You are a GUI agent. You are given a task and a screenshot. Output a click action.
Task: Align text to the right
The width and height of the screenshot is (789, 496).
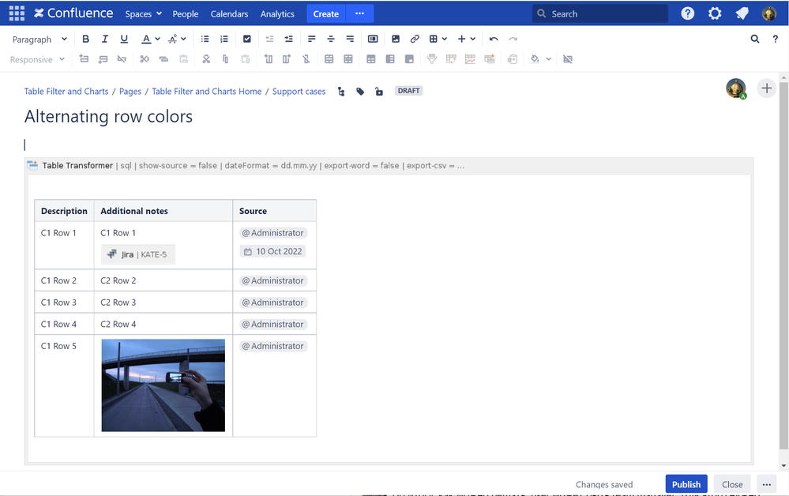[x=350, y=39]
